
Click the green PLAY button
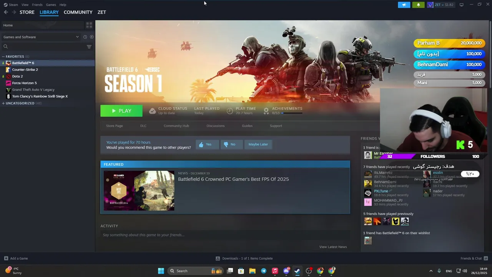tap(121, 111)
